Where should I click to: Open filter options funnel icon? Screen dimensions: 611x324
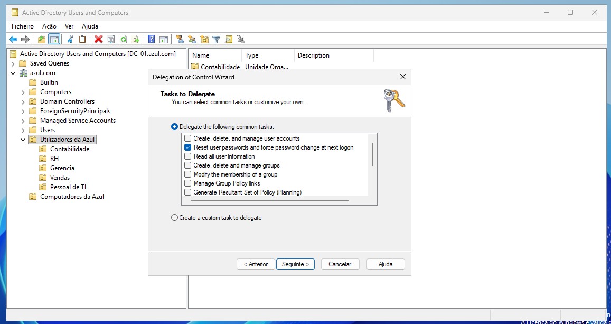tap(217, 40)
